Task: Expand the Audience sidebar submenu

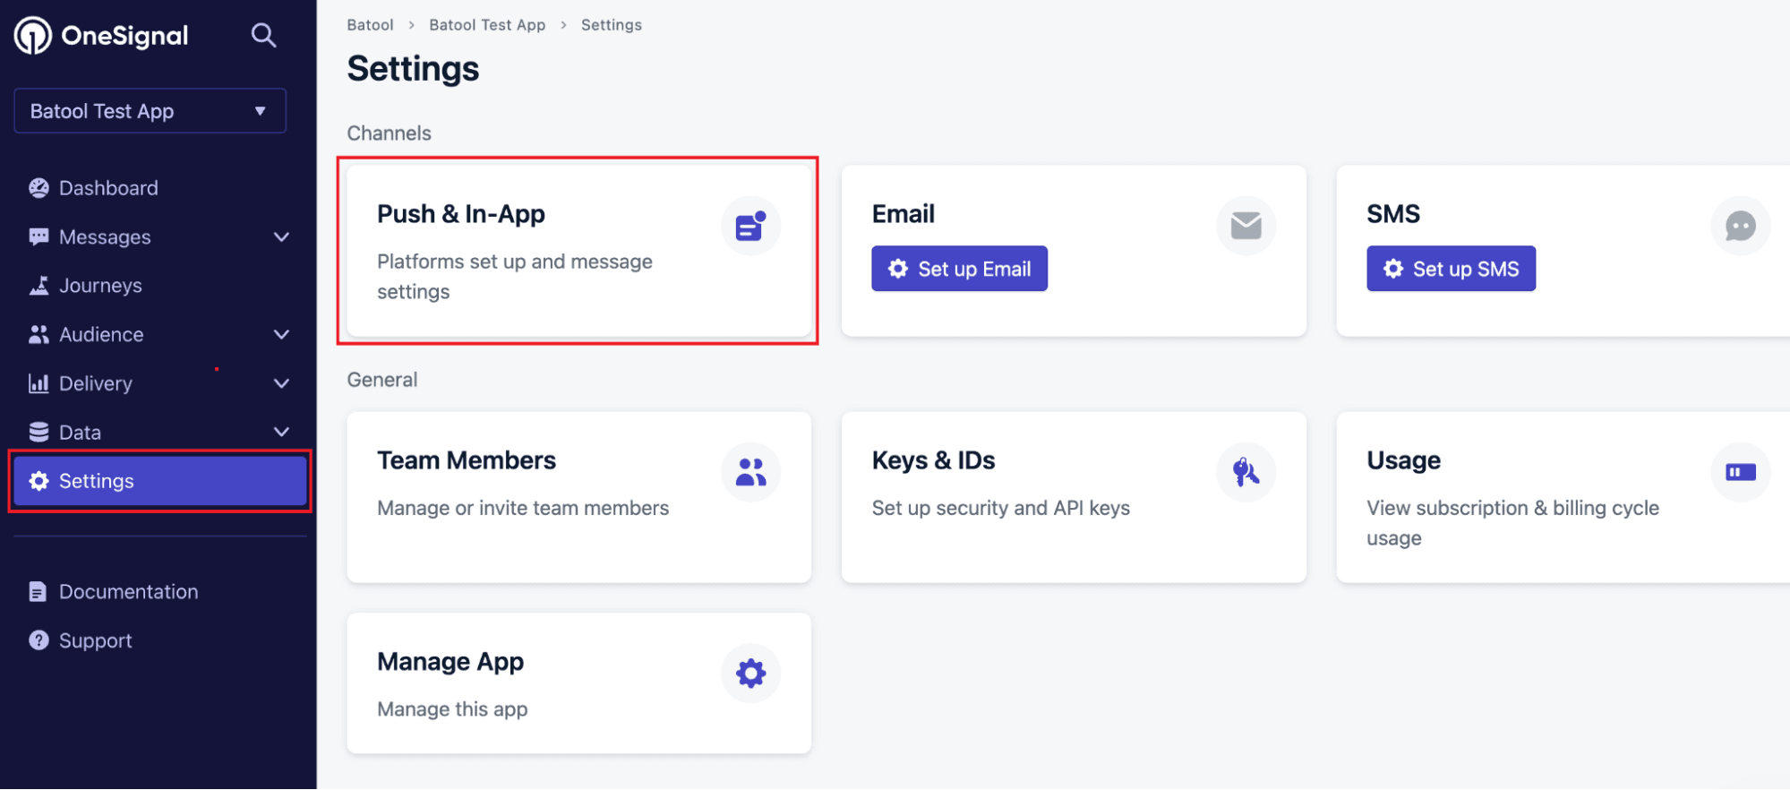Action: [x=281, y=335]
